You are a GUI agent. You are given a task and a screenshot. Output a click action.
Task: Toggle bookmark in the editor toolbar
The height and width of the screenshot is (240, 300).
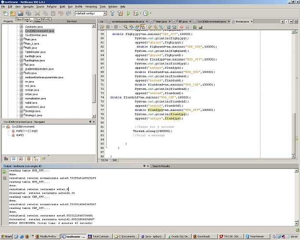point(161,27)
